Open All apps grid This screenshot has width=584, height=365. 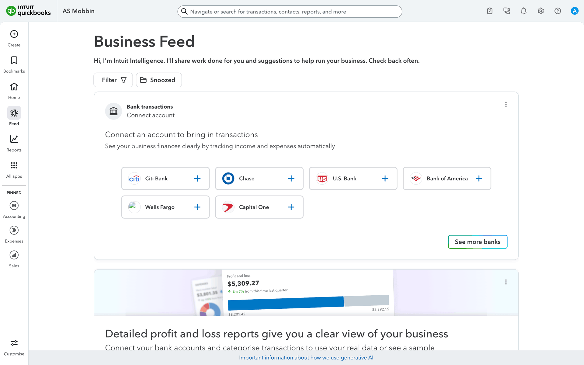click(14, 170)
